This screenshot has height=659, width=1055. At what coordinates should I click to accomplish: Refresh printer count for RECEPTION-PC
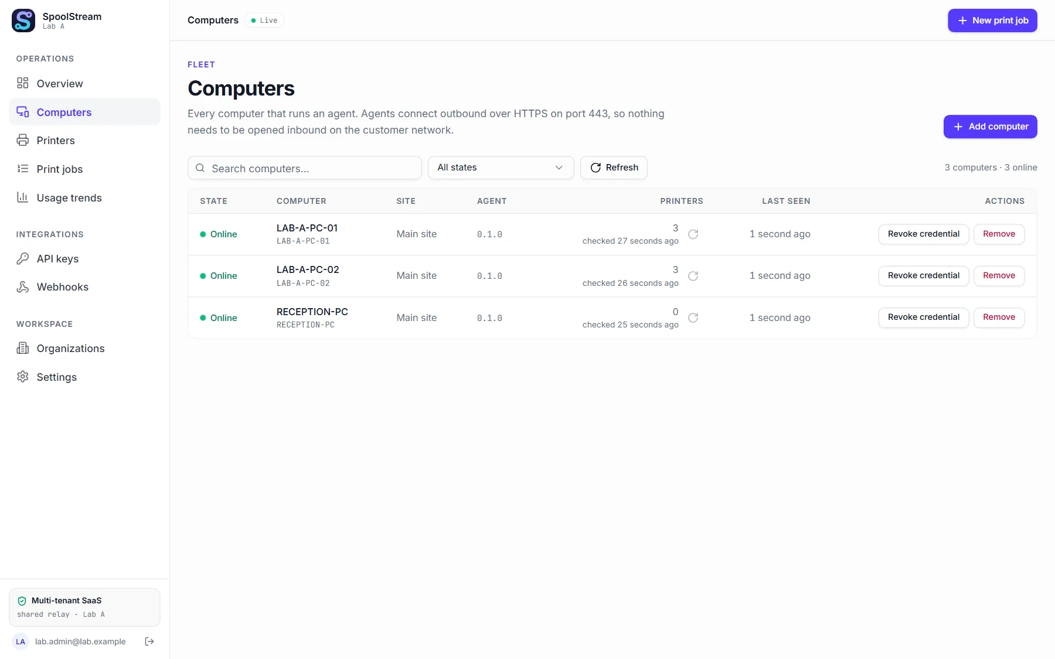pos(693,317)
